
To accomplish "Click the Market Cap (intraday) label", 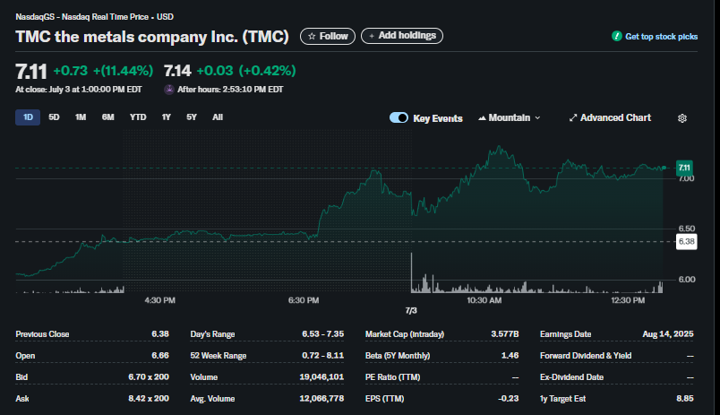I will [405, 334].
